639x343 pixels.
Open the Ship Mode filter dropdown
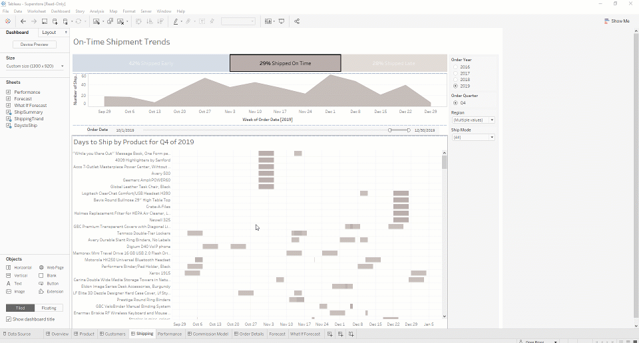tap(473, 138)
